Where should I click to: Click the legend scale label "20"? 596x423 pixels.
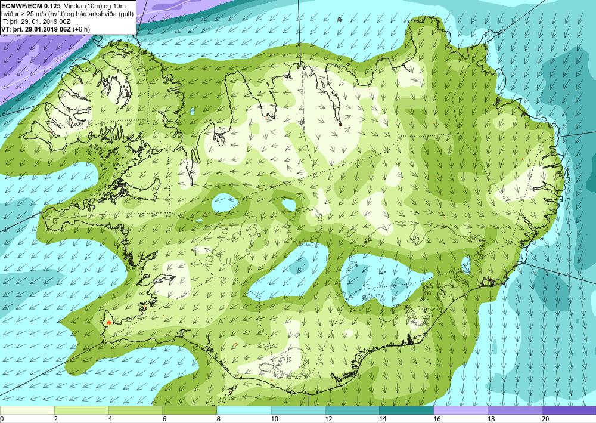pyautogui.click(x=545, y=419)
